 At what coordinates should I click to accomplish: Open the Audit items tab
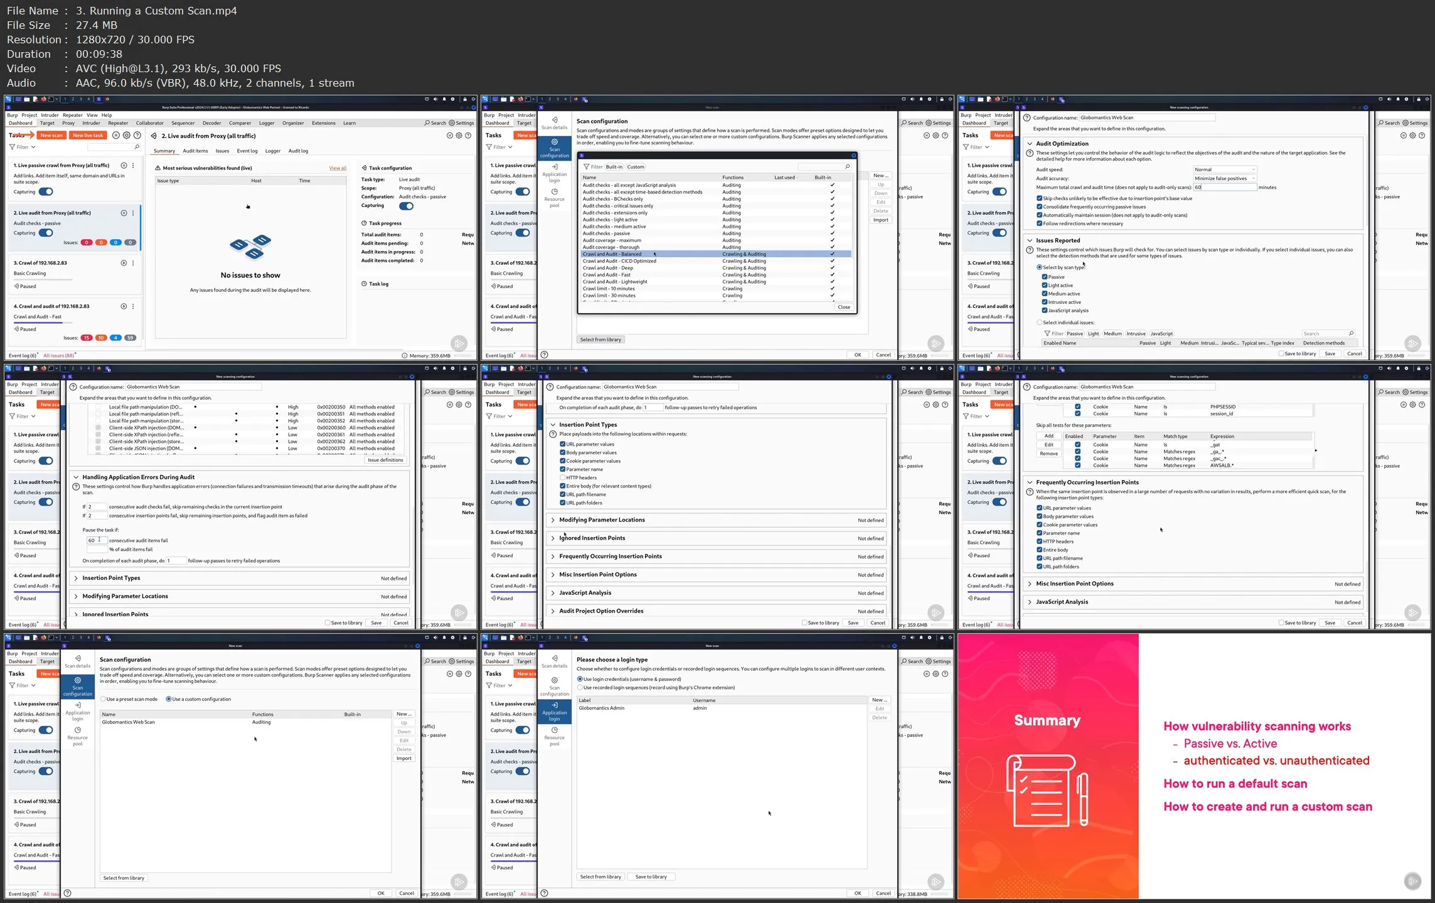click(x=195, y=151)
